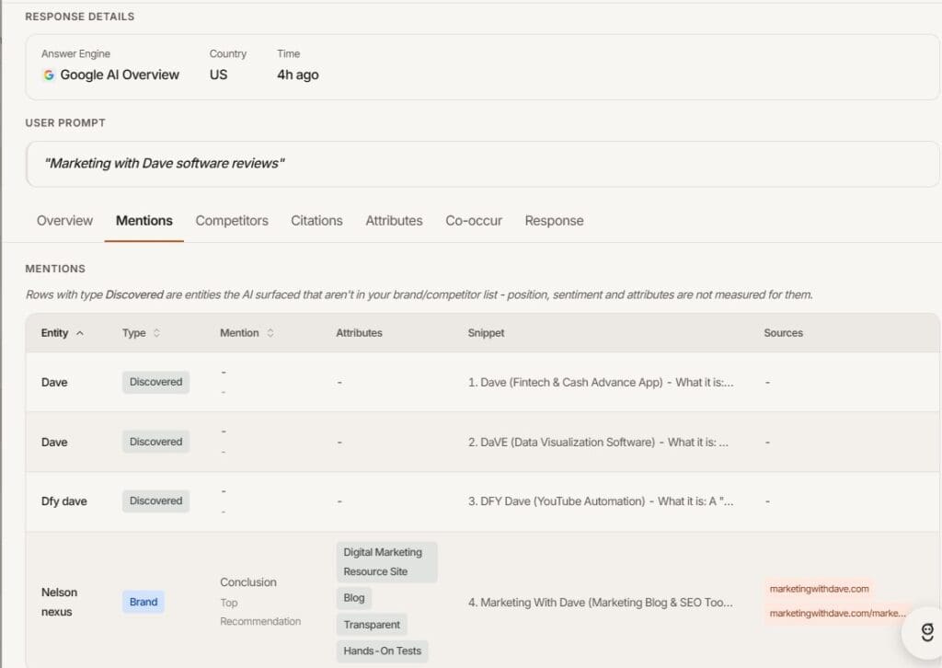
Task: Select the Dfy dave entity cell
Action: 64,501
